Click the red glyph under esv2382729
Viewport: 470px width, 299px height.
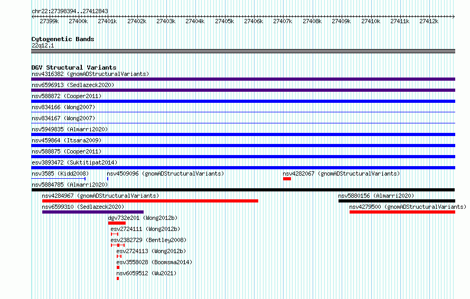pos(118,245)
